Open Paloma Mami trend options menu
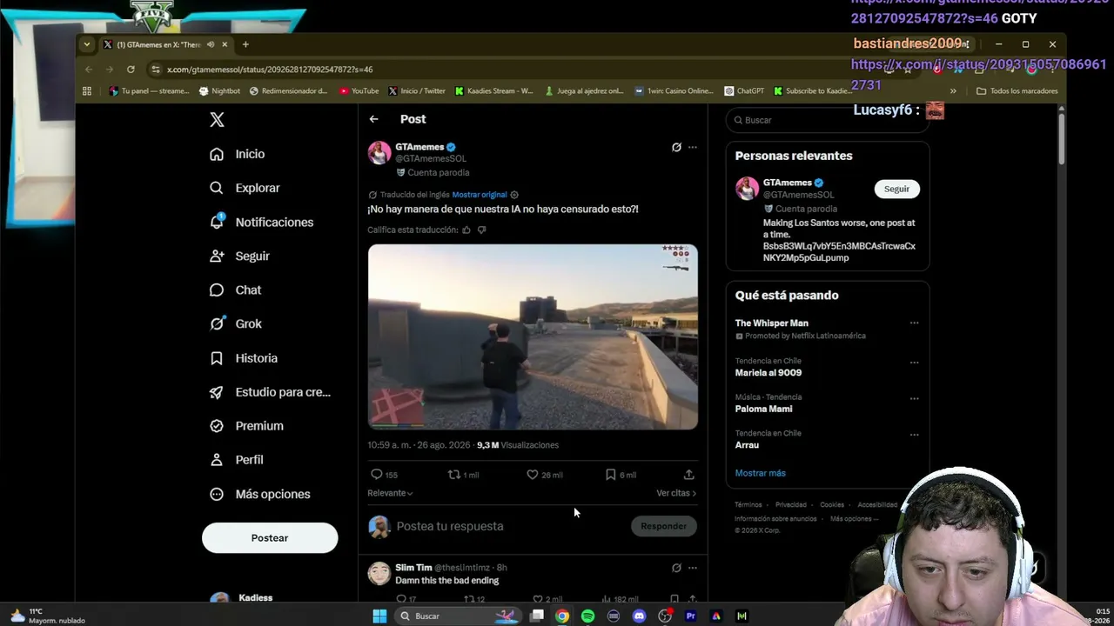This screenshot has height=626, width=1114. 914,398
